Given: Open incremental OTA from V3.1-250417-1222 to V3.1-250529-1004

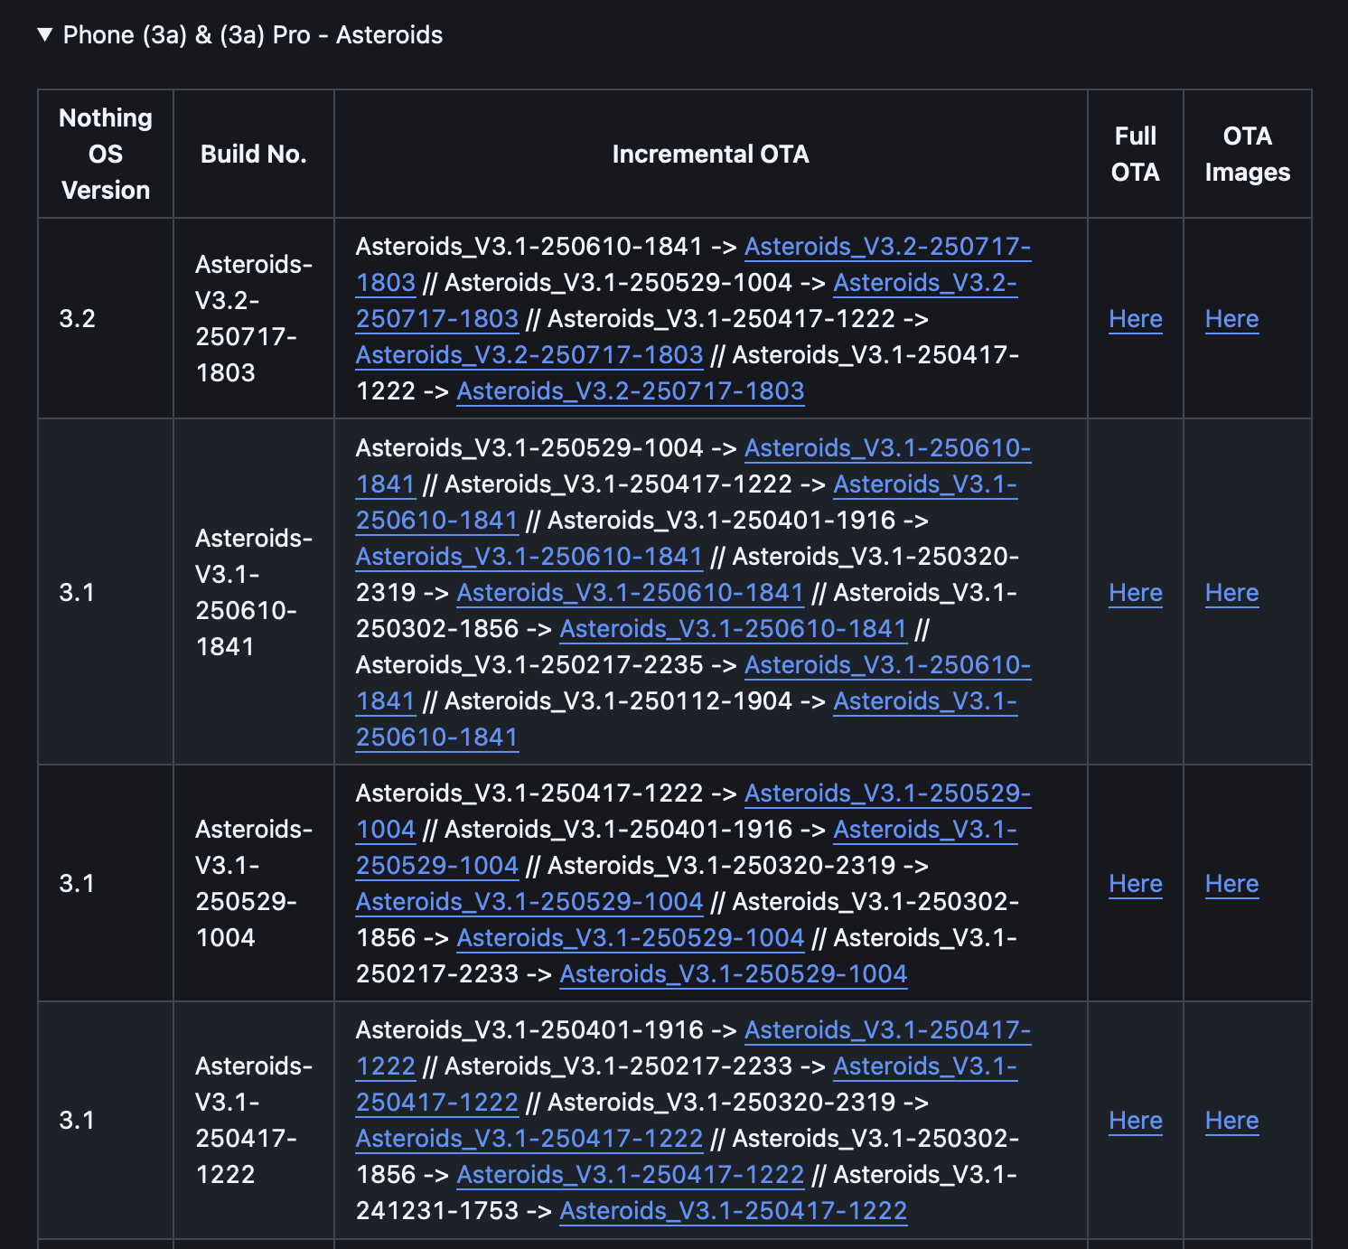Looking at the screenshot, I should click(886, 794).
